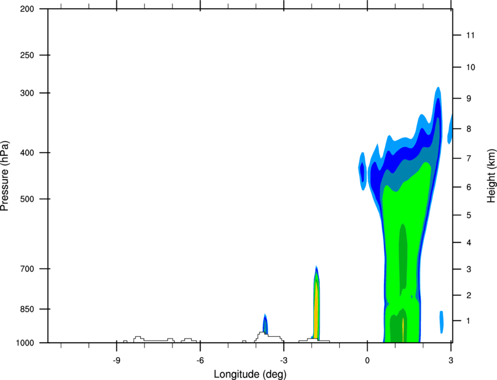
Task: Click the 'Longitude (deg)' axis title
Action: [x=250, y=374]
